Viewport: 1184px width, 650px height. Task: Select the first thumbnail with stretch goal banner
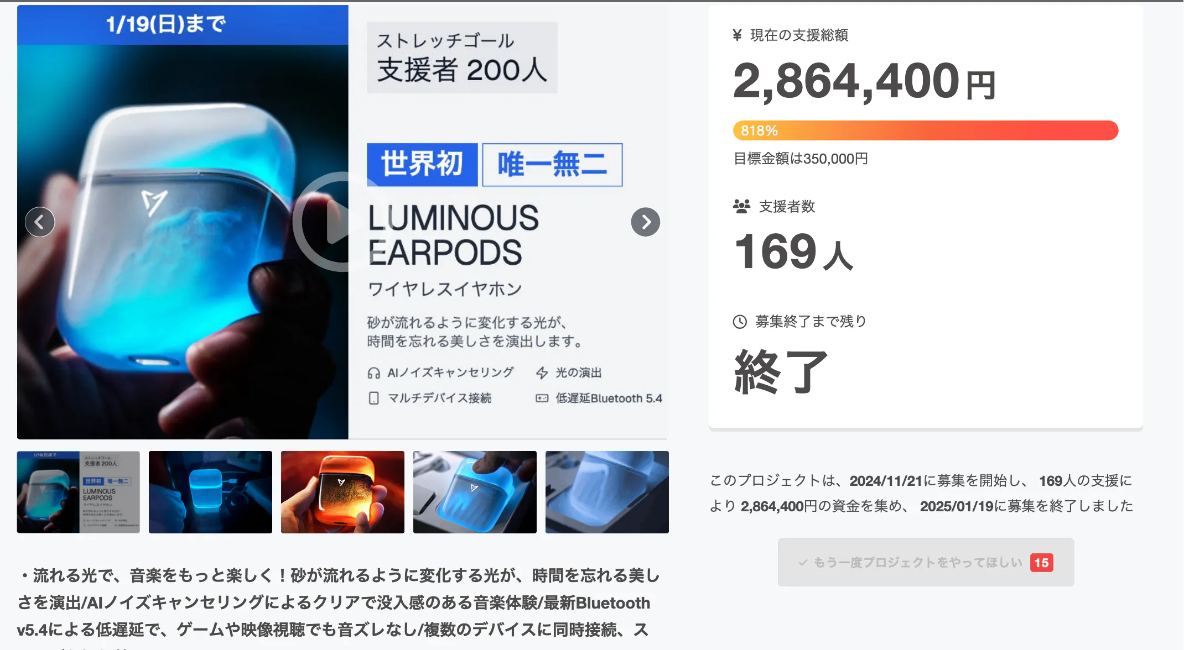point(79,492)
